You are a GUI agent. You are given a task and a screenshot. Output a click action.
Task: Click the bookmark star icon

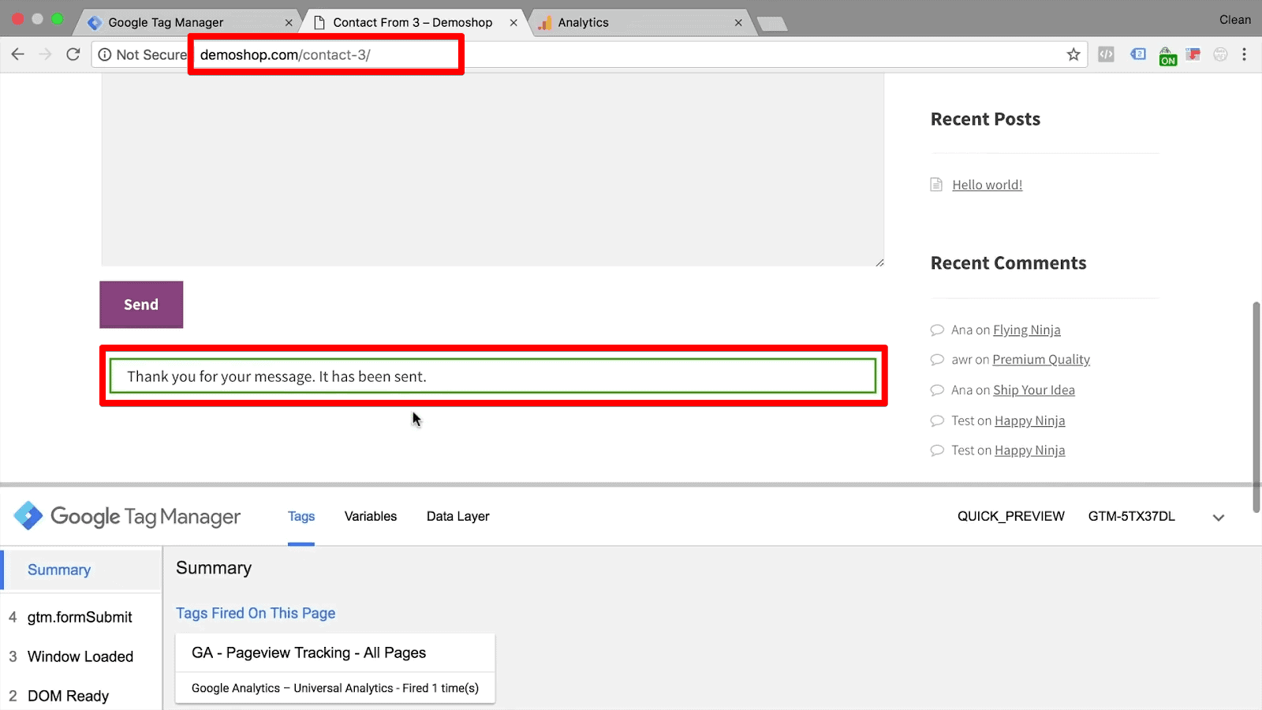1073,54
